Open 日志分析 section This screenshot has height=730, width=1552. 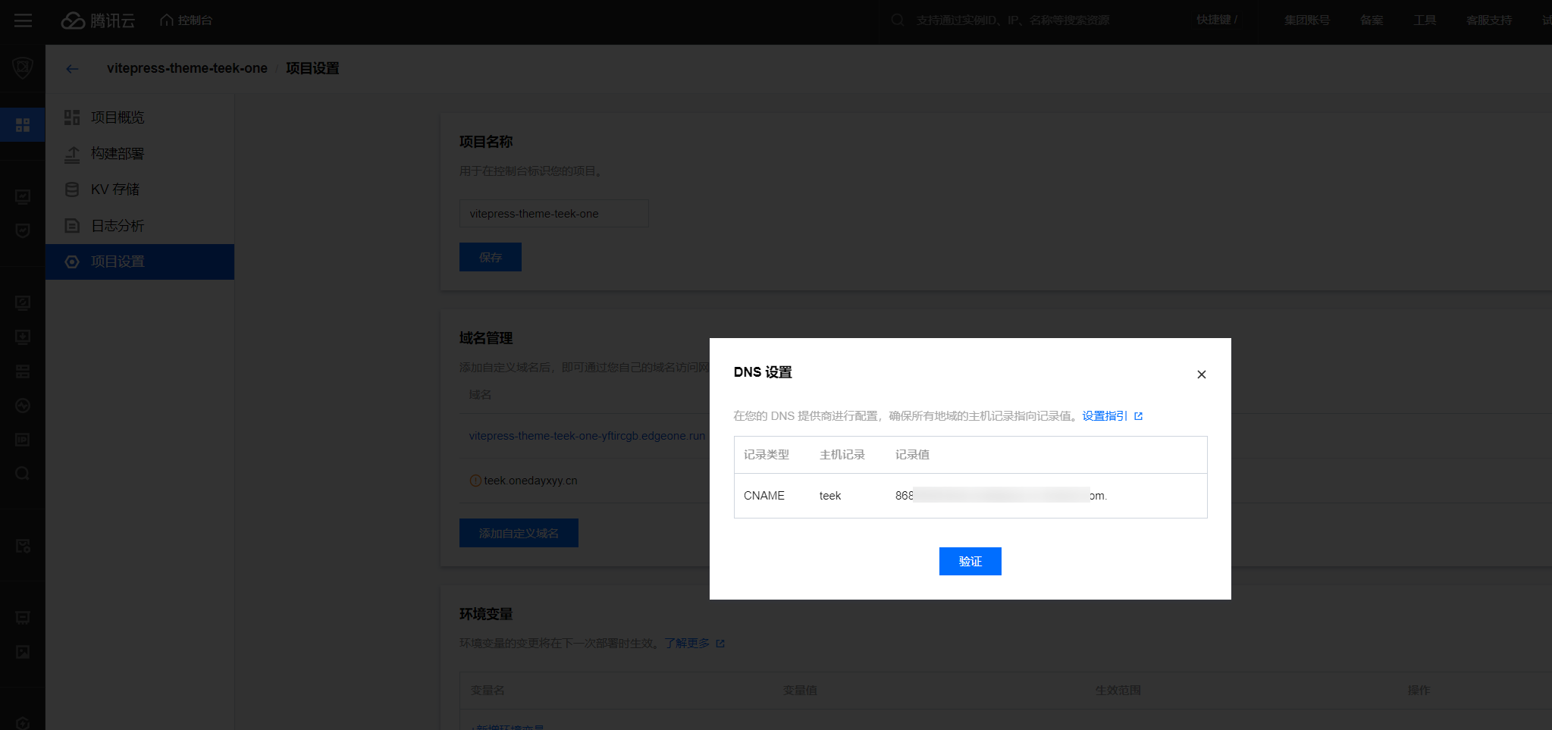pyautogui.click(x=118, y=226)
